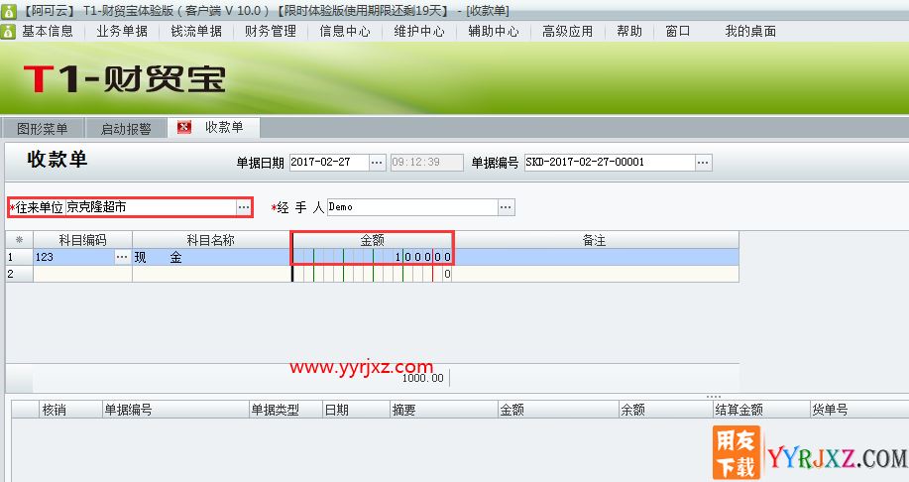This screenshot has height=482, width=909.
Task: Open 帮助 menu
Action: (629, 32)
